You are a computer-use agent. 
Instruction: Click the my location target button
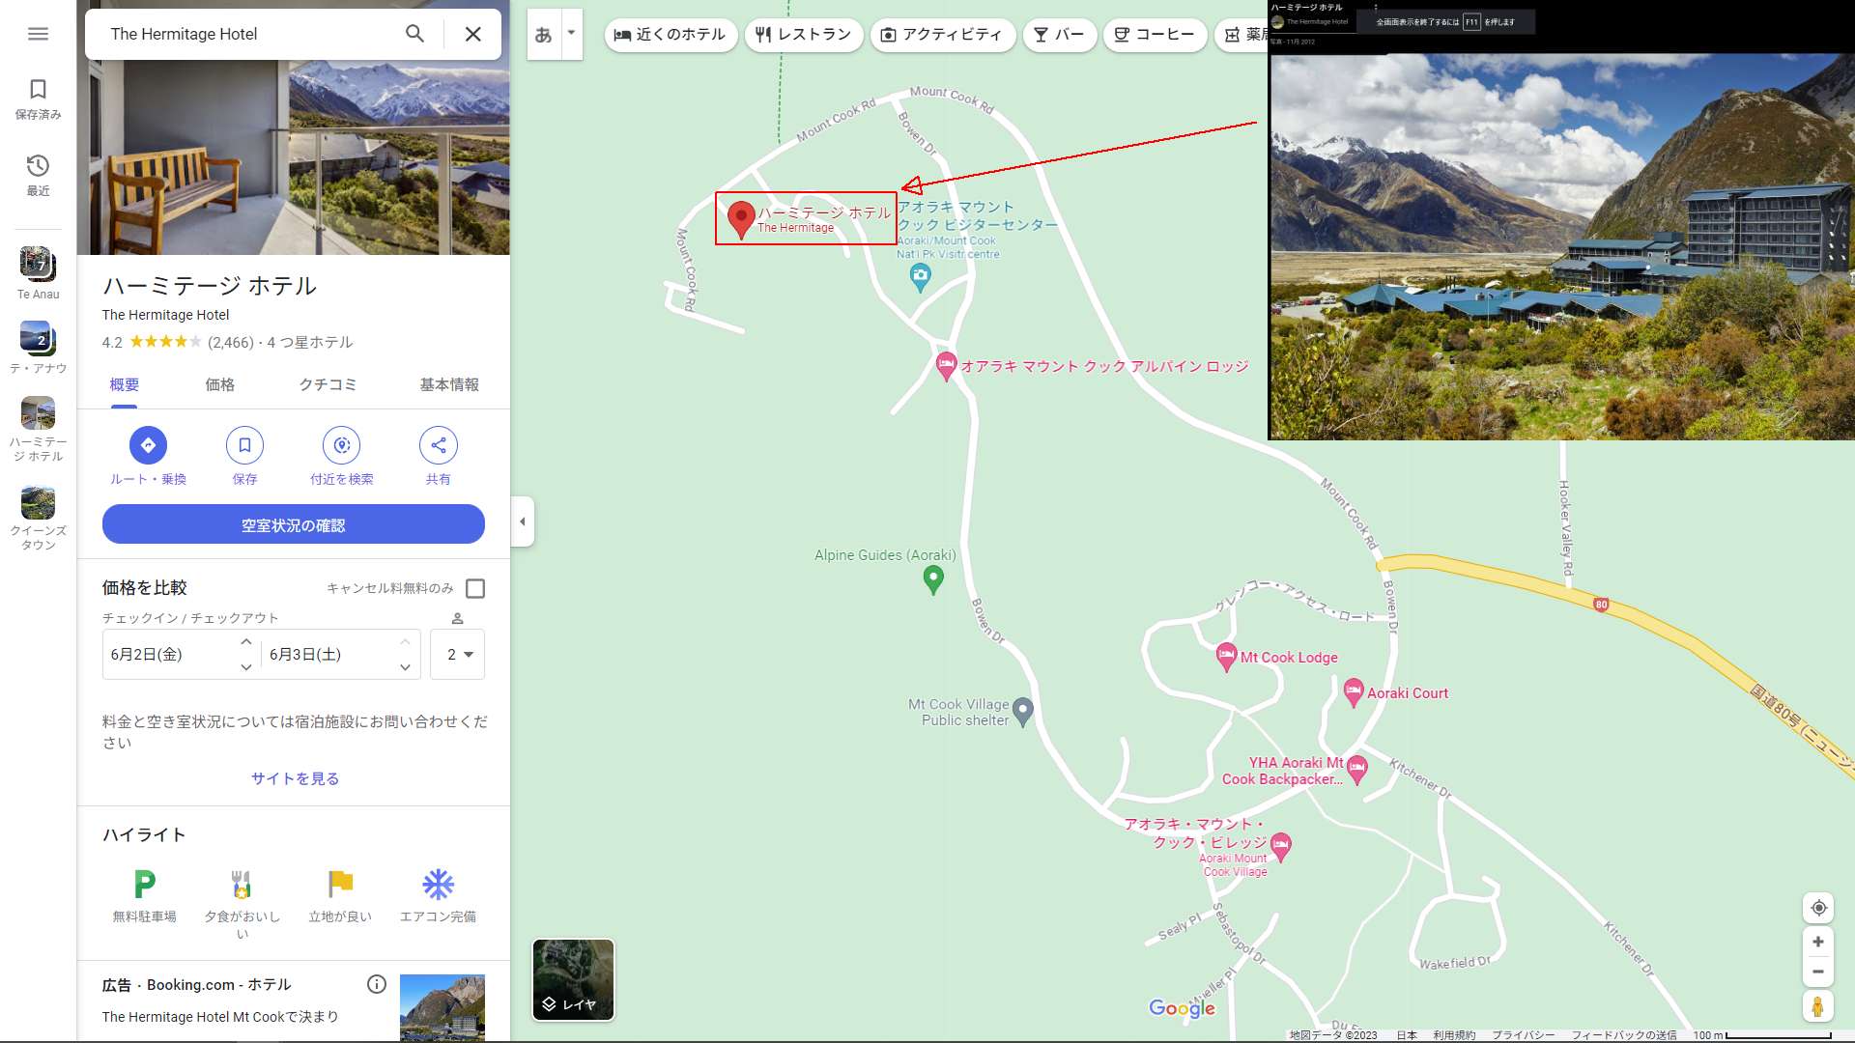pyautogui.click(x=1818, y=908)
